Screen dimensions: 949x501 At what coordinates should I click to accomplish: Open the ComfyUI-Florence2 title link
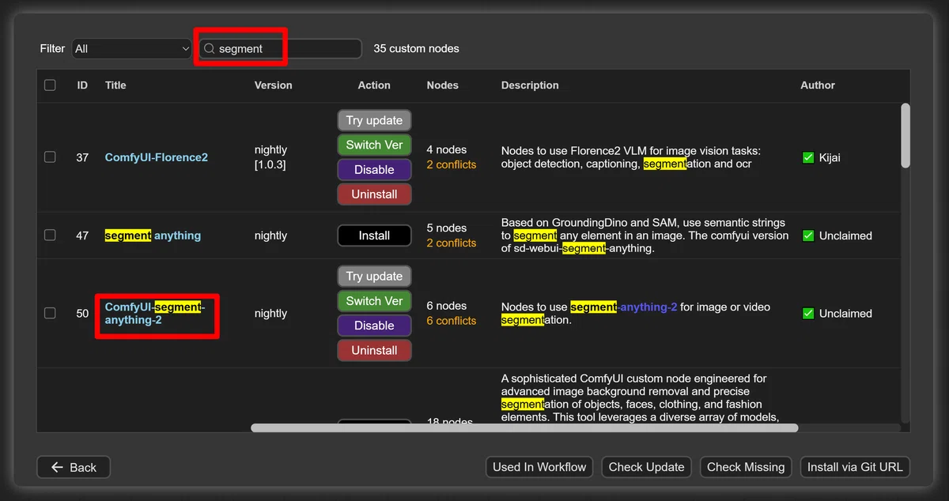coord(157,157)
